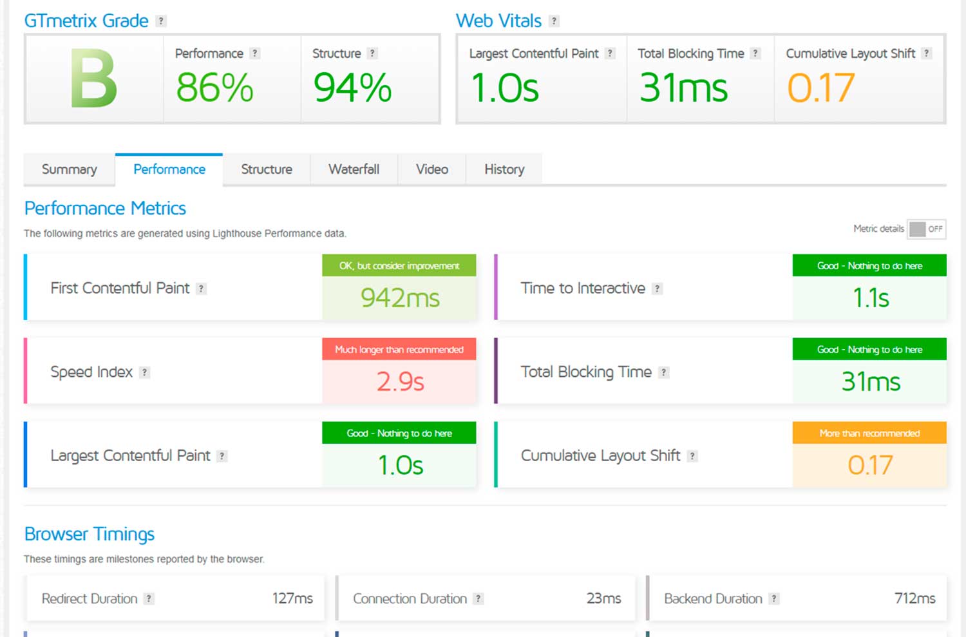Screen dimensions: 966x637
Task: Click help icon beside Performance score
Action: coord(255,53)
